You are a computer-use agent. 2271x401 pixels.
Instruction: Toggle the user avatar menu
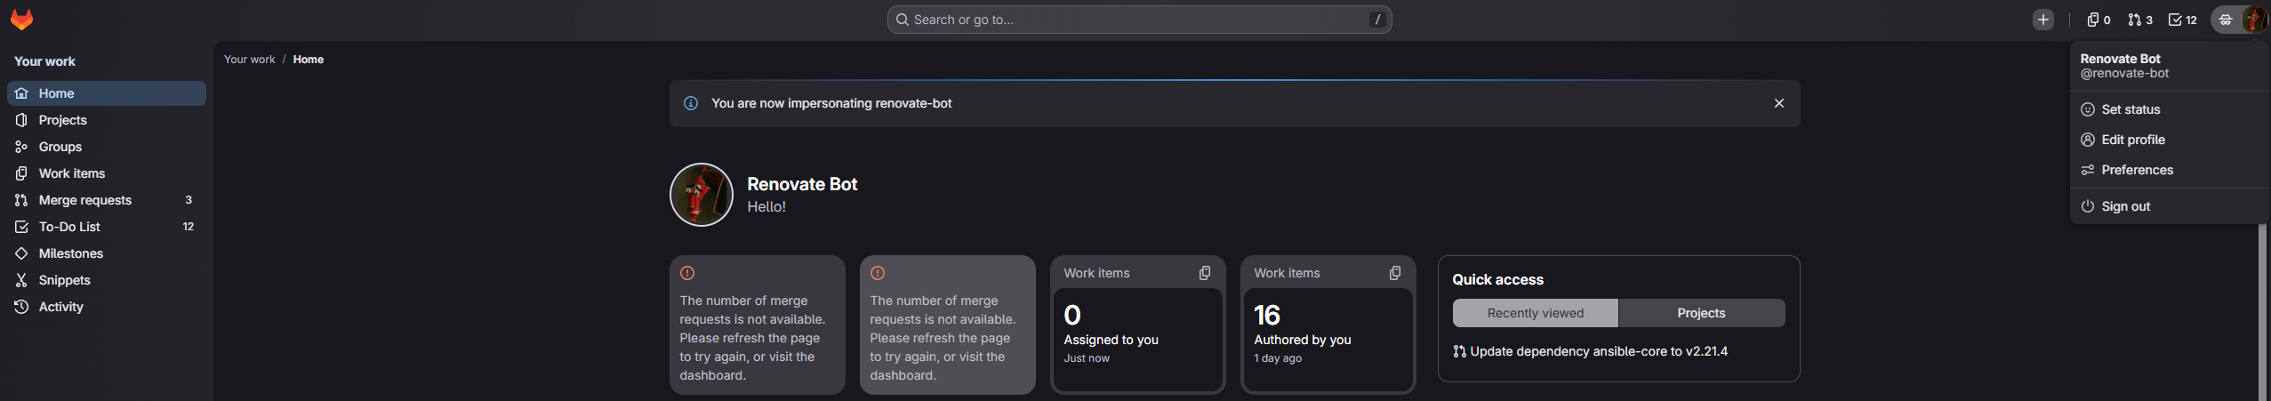click(x=2253, y=20)
